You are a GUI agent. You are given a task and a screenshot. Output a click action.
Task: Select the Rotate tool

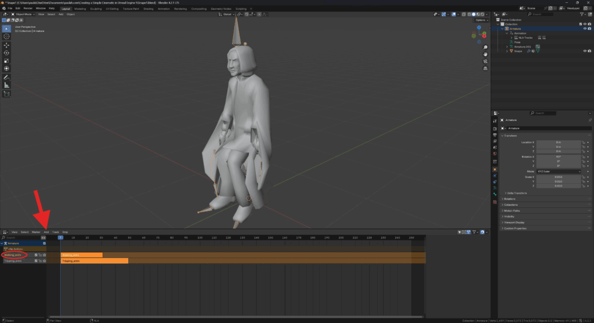point(6,53)
